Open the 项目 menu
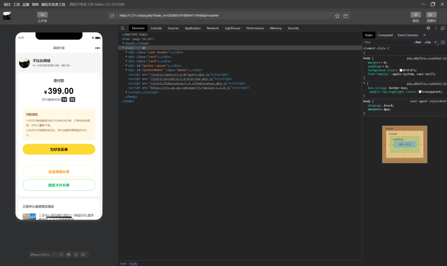Screen dimensions: 447x266 coord(7,4)
